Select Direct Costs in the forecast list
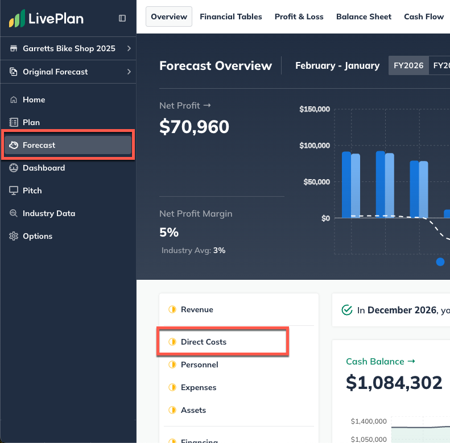This screenshot has width=450, height=443. (x=203, y=342)
